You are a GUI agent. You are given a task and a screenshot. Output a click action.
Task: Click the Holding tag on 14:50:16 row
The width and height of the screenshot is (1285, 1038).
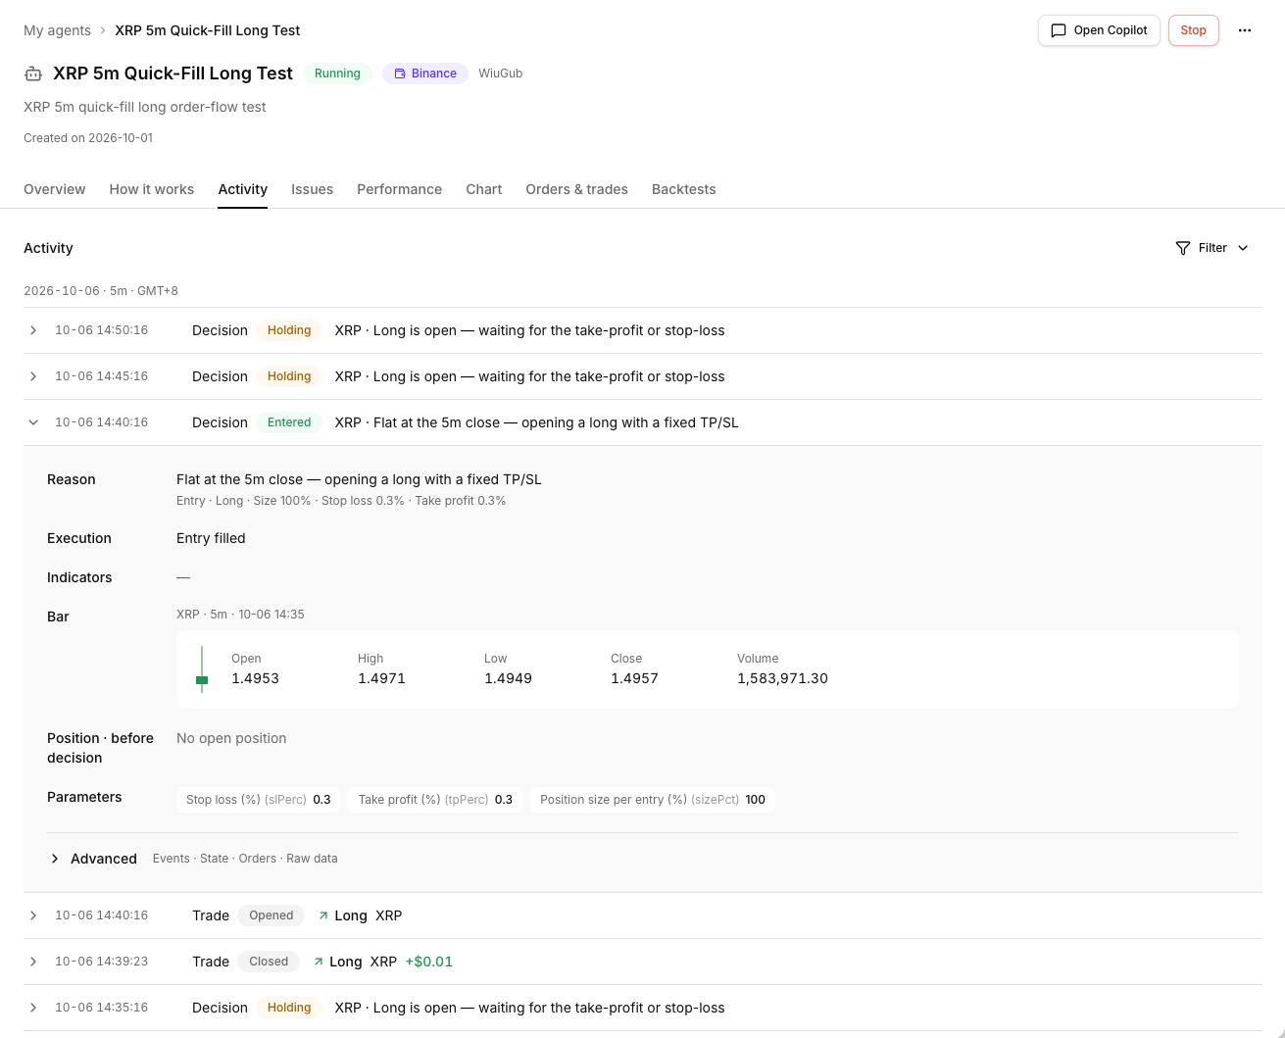tap(289, 330)
